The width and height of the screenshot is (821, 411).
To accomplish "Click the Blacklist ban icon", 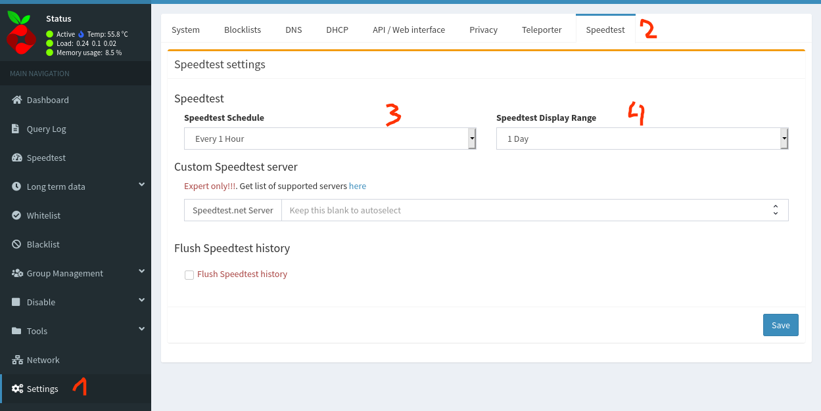I will (16, 244).
